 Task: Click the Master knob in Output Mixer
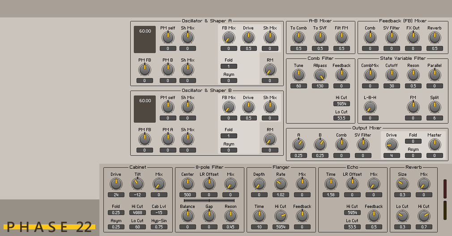click(x=435, y=145)
